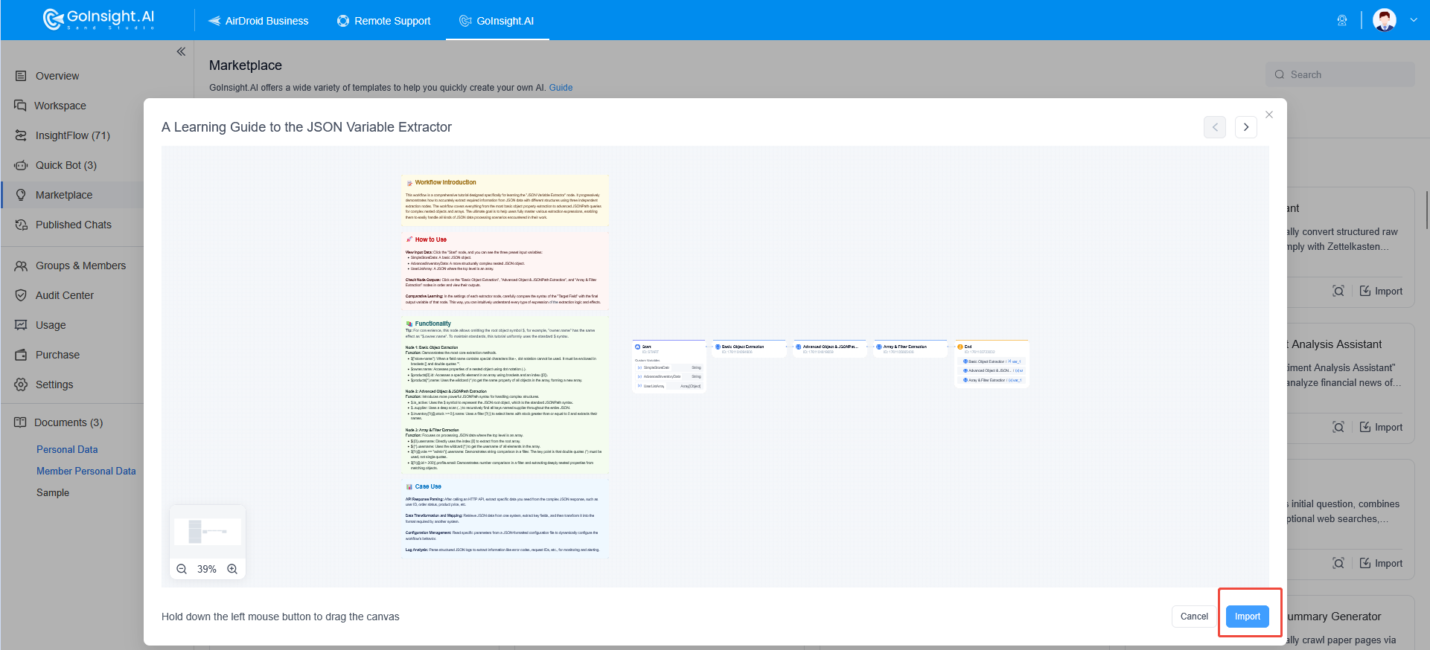Click preview icon on Analysis Assistant card

coord(1338,427)
